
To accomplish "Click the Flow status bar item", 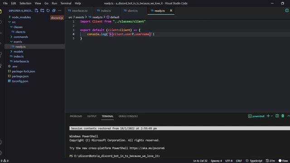I will click(283, 161).
